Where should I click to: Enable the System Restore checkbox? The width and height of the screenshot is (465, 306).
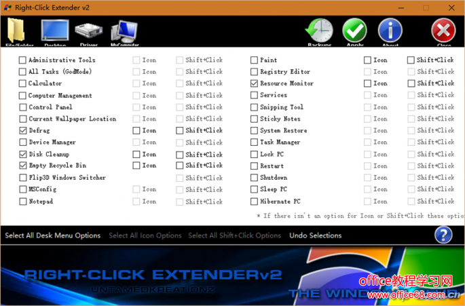pyautogui.click(x=254, y=130)
